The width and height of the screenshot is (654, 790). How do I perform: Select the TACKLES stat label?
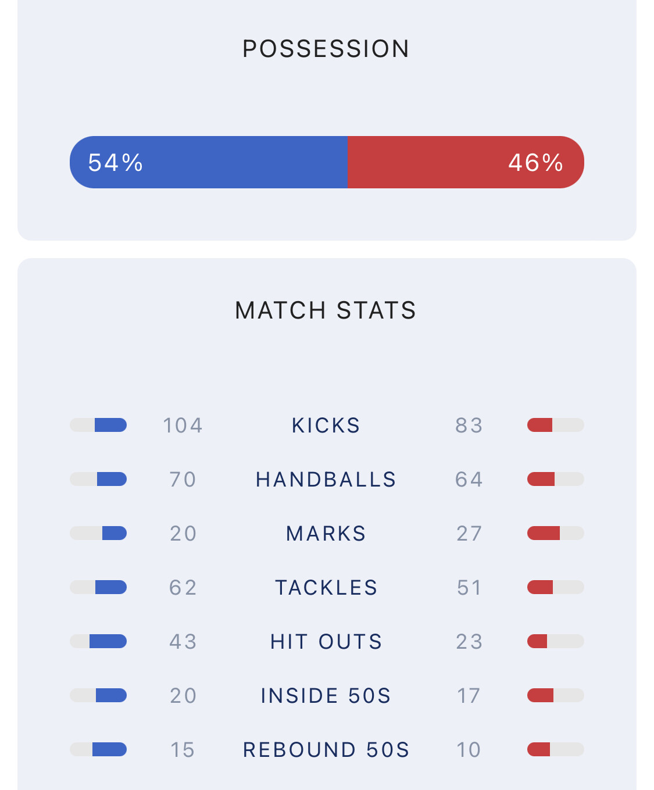point(326,588)
